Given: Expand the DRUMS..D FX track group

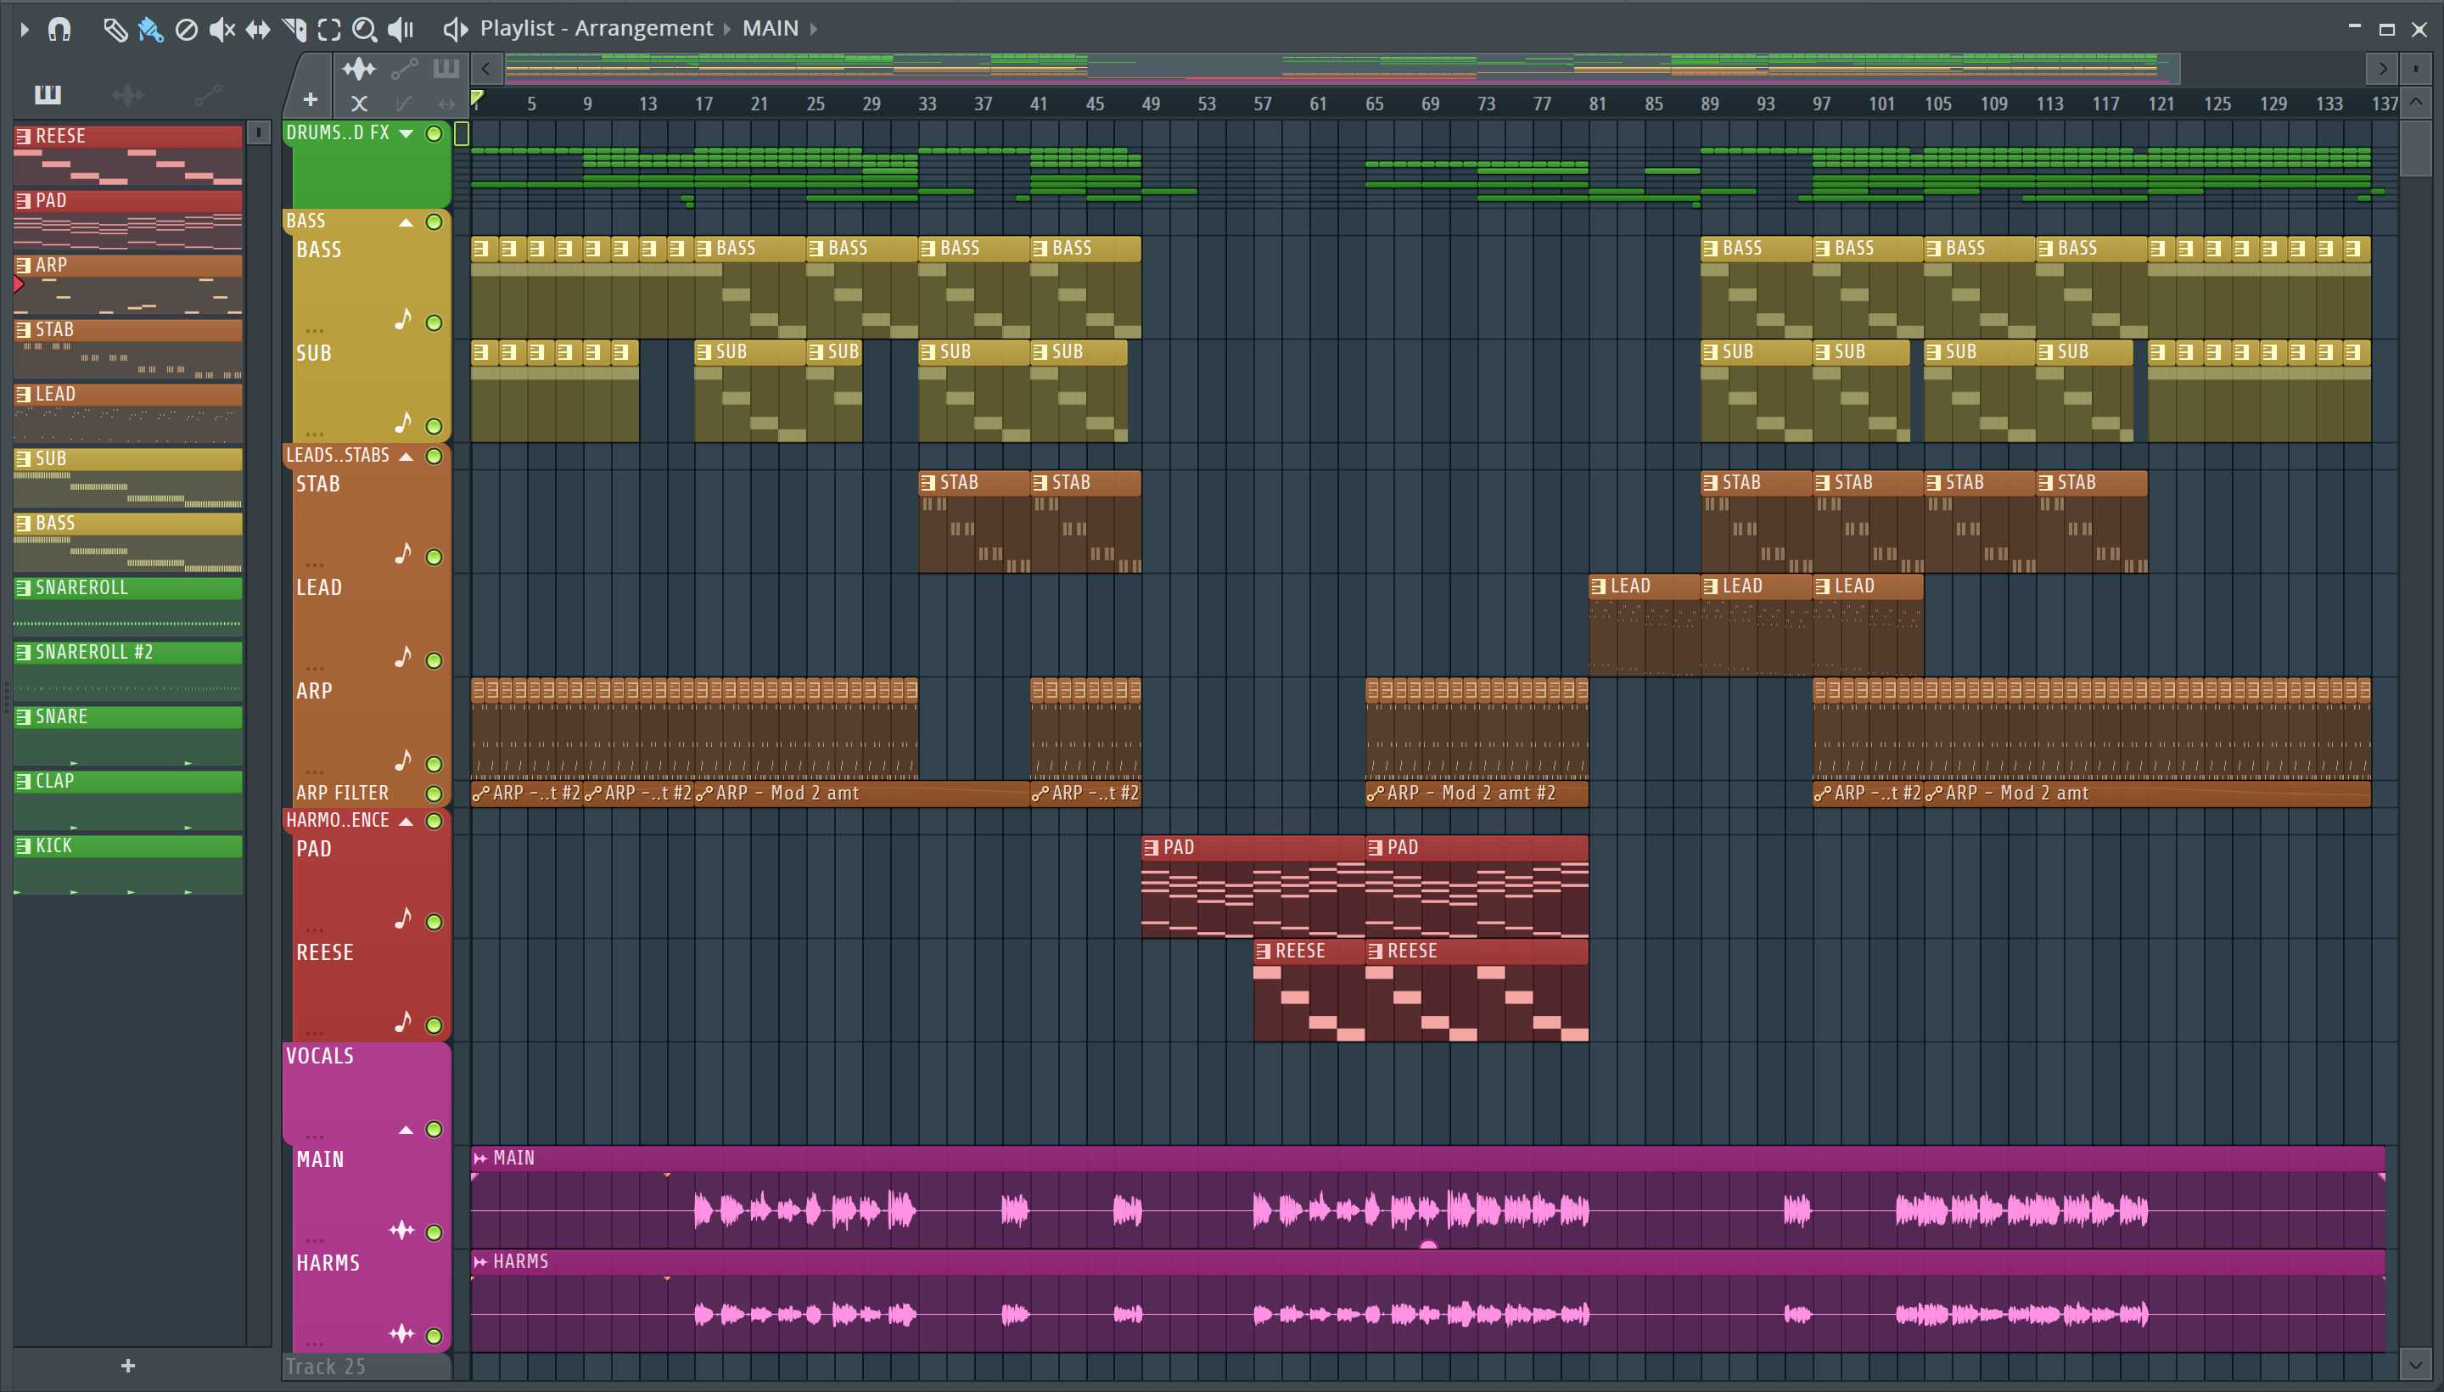Looking at the screenshot, I should 406,134.
